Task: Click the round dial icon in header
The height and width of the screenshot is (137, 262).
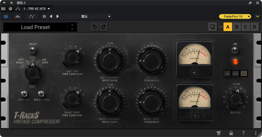Action: pyautogui.click(x=10, y=9)
